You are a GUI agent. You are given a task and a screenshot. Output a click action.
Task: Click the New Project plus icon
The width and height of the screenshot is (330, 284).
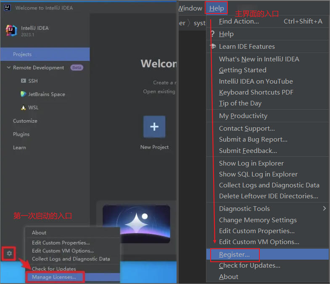[x=154, y=126]
